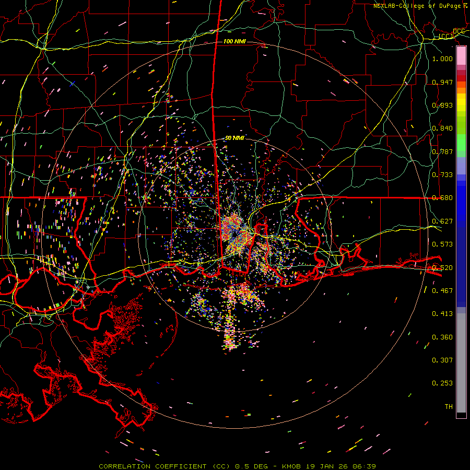470x470 pixels.
Task: Click the 0.893 scale value
Action: (442, 105)
